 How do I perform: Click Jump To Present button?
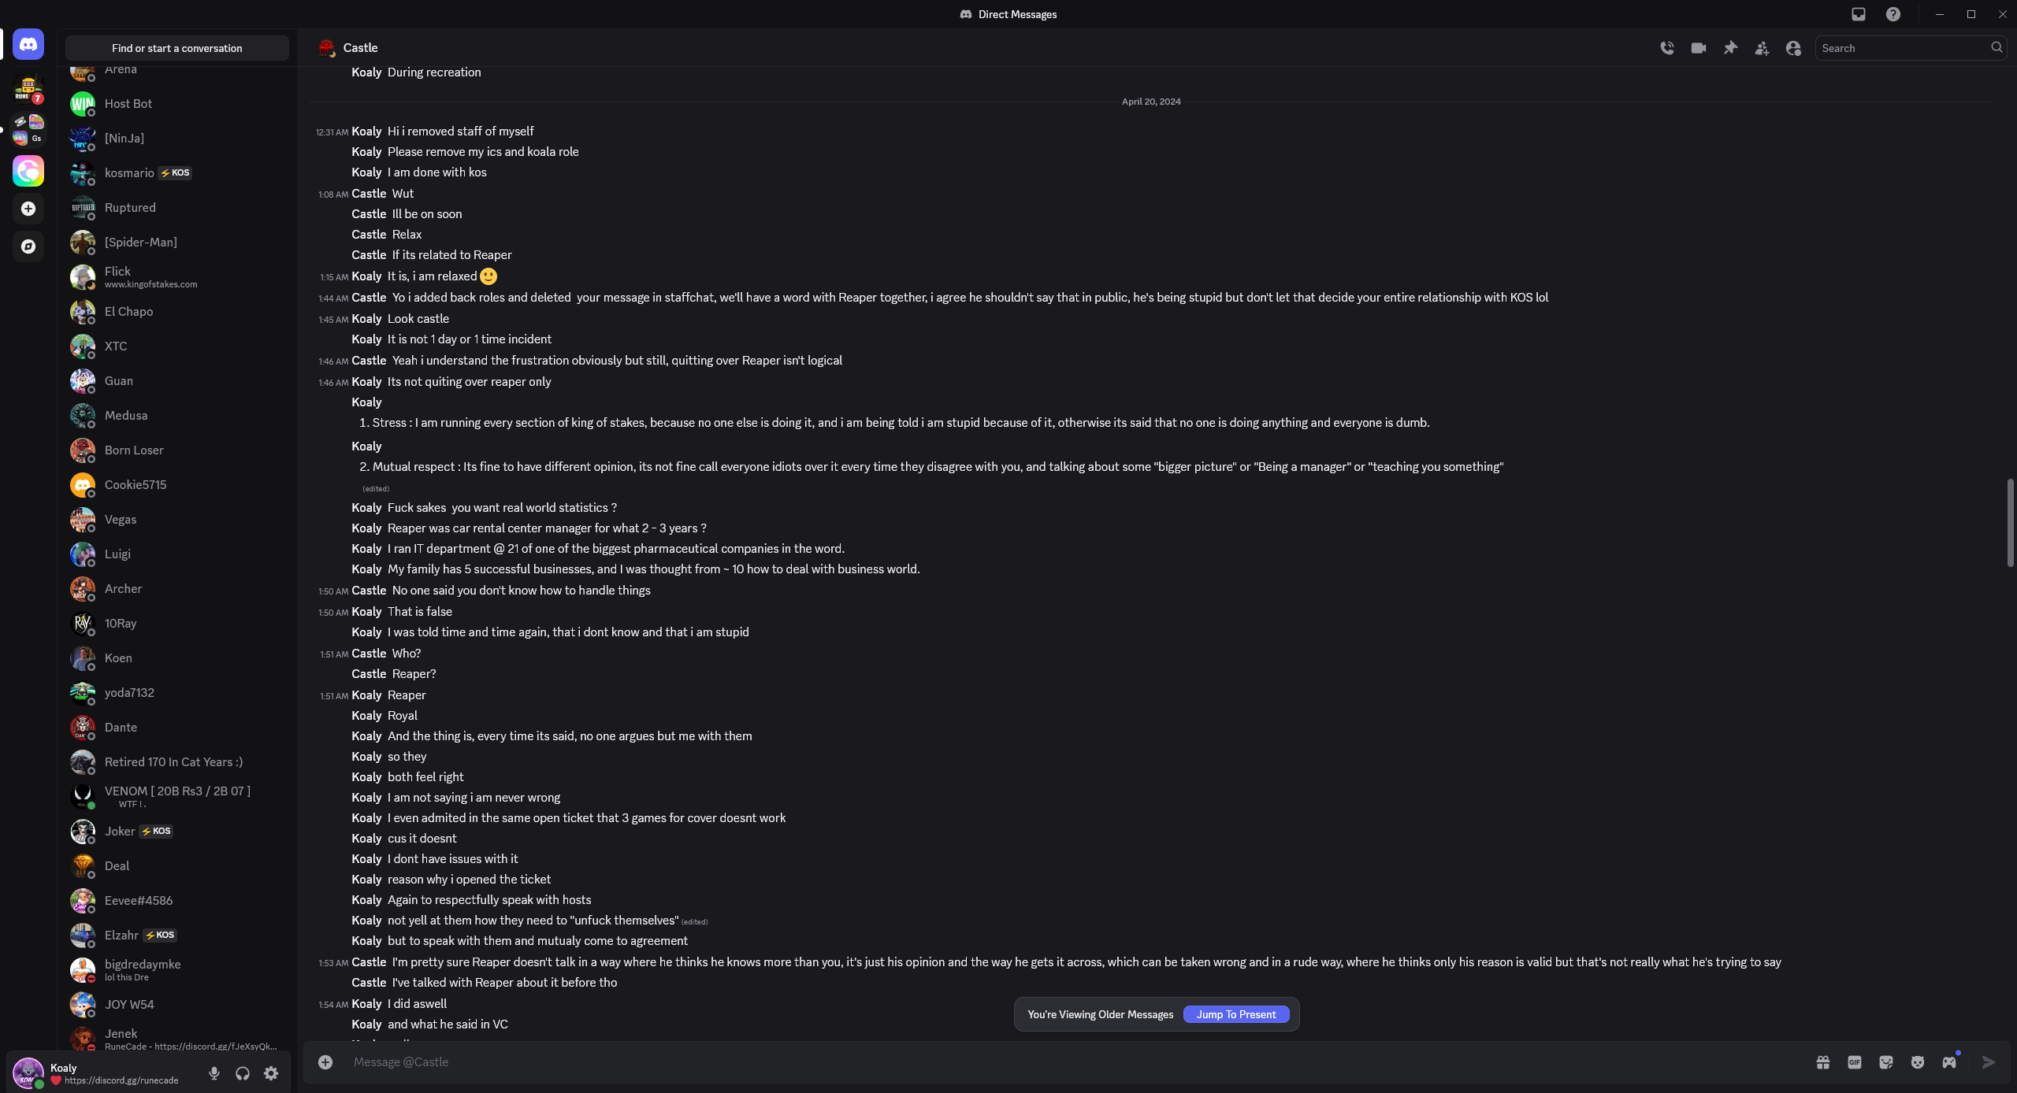tap(1236, 1014)
